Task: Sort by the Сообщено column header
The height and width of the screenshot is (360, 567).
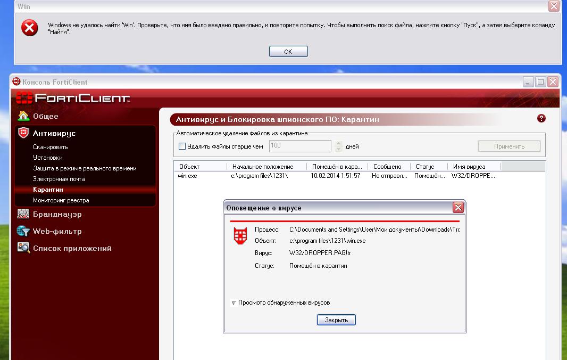Action: pos(389,167)
